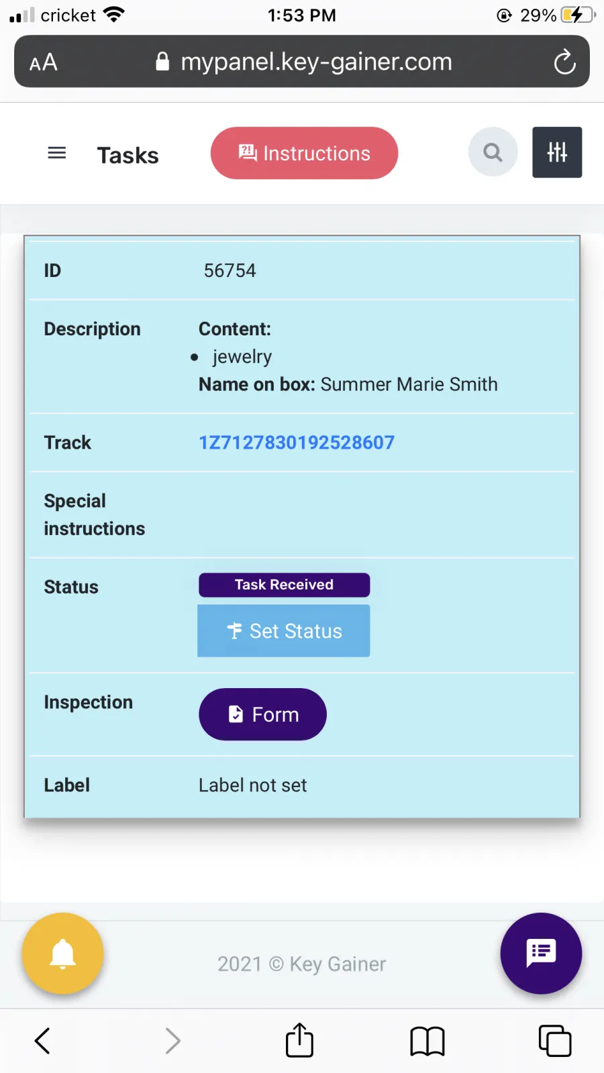Click the Task Received status badge

click(x=284, y=585)
